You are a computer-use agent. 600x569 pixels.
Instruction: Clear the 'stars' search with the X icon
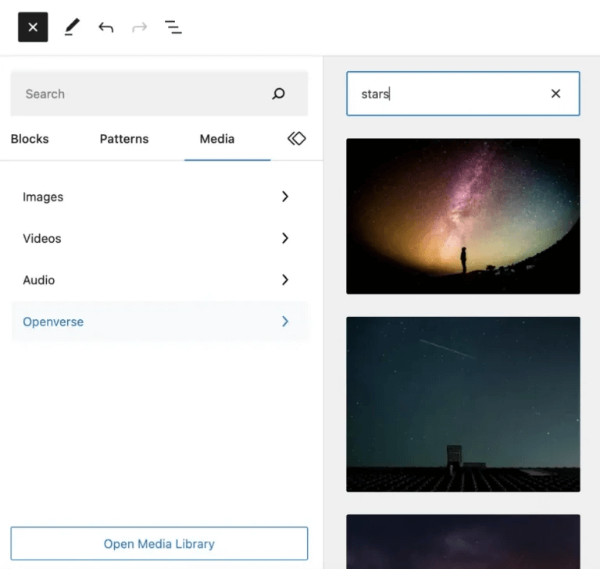[555, 94]
